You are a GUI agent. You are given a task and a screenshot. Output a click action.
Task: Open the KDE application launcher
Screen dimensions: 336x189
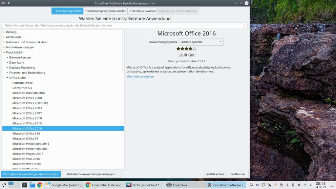pyautogui.click(x=4, y=185)
